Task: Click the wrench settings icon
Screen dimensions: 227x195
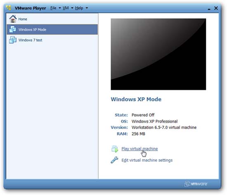Action: point(114,160)
